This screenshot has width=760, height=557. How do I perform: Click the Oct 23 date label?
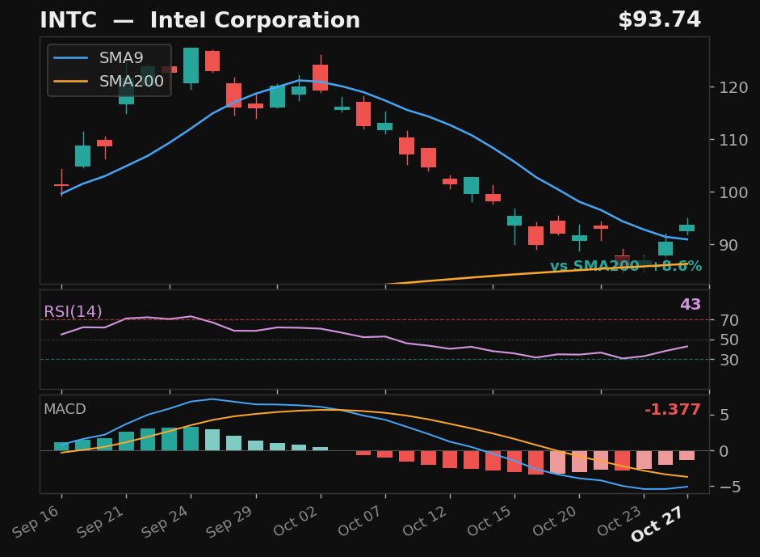click(619, 521)
